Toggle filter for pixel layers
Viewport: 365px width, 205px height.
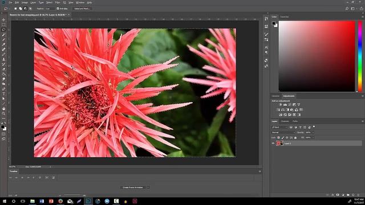point(291,127)
